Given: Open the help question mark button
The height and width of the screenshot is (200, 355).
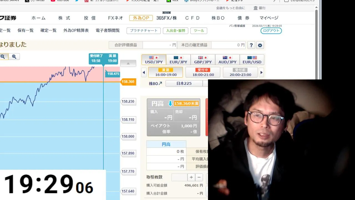Looking at the screenshot, I should tap(251, 45).
